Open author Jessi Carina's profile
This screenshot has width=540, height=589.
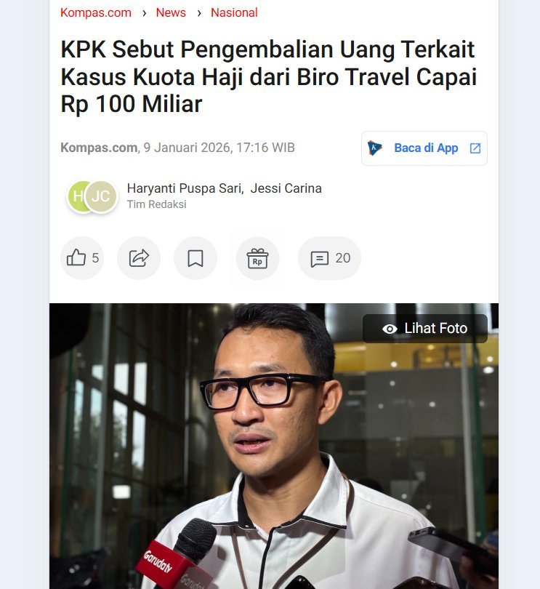(286, 188)
